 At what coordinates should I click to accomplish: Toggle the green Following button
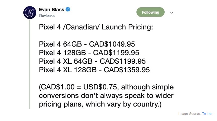tap(150, 12)
